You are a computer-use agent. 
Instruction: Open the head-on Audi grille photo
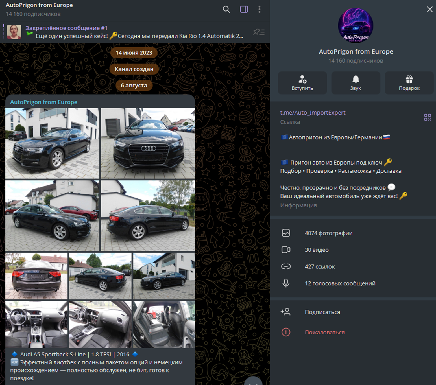pos(148,143)
